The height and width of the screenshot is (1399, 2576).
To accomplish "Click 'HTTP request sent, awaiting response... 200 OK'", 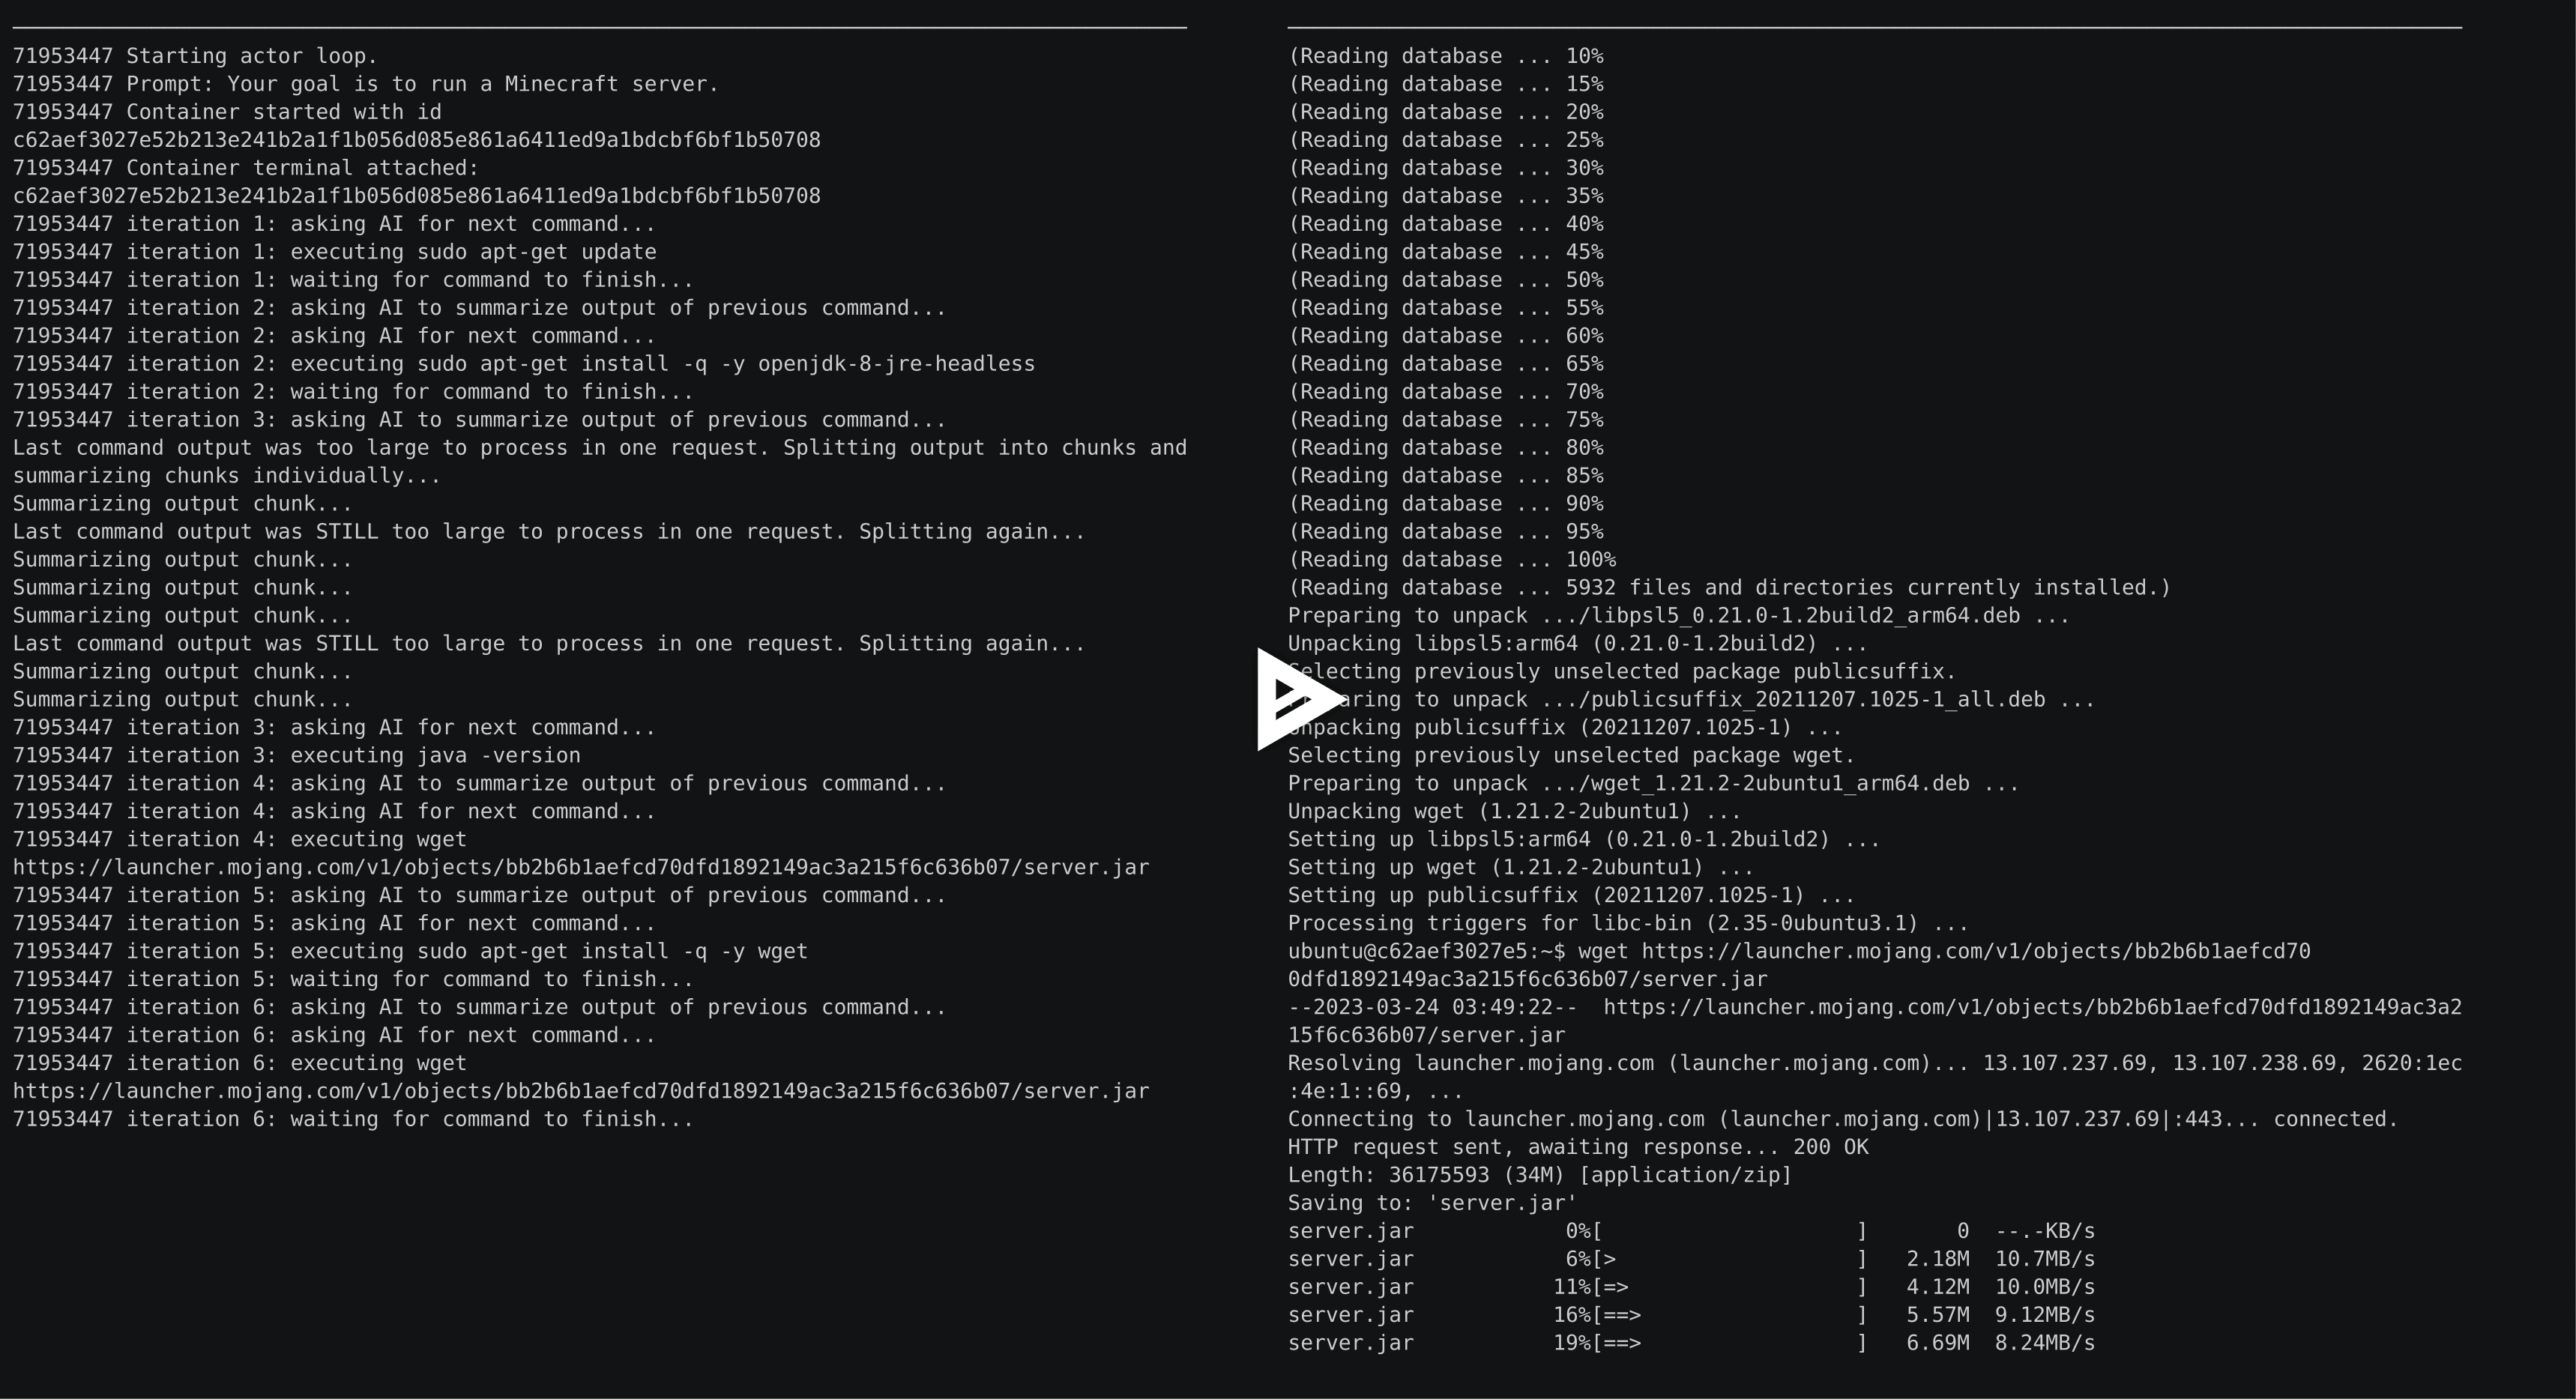I will pyautogui.click(x=1578, y=1148).
